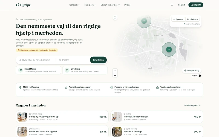219x137 pixels.
Task: Click the kitchen cleaning task thumbnail
Action: (22, 132)
